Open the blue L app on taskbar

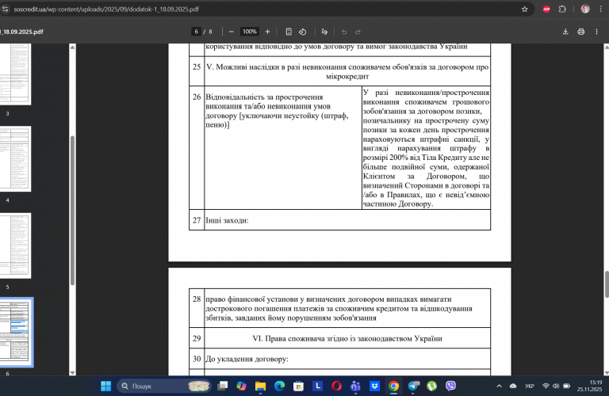[317, 386]
